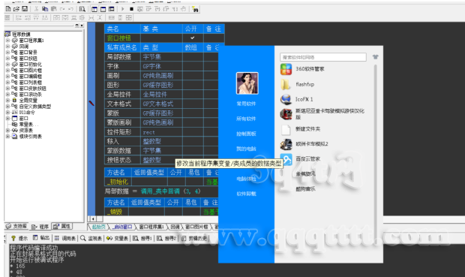465x277 pixels.
Task: Switch to the 支持库 panel tab
Action: (17, 226)
